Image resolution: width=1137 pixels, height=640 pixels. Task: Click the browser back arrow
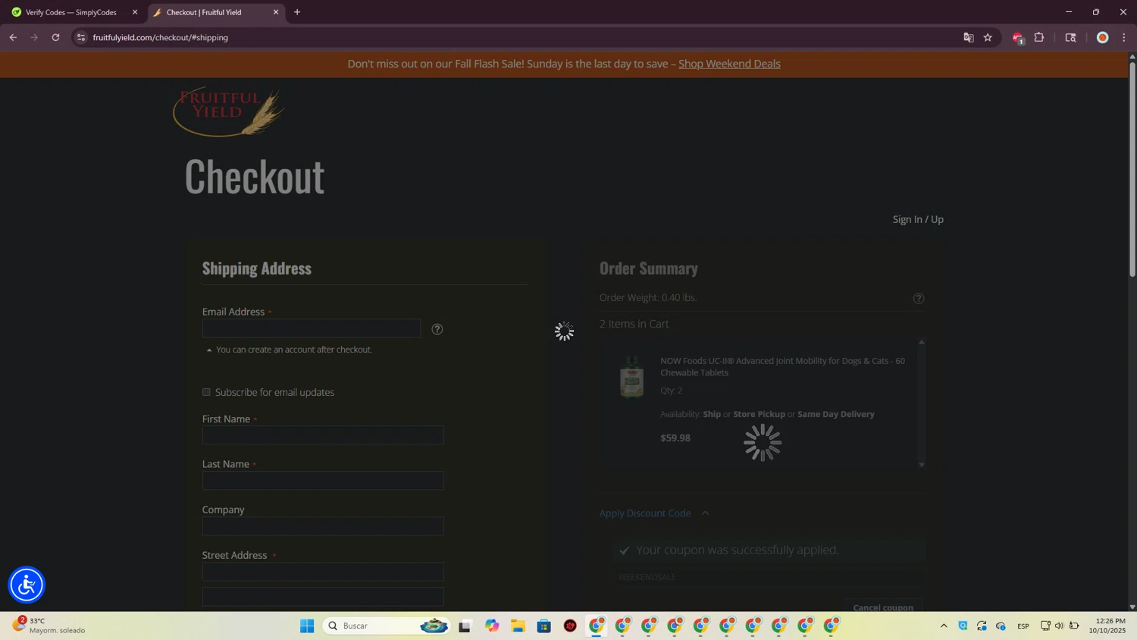13,37
